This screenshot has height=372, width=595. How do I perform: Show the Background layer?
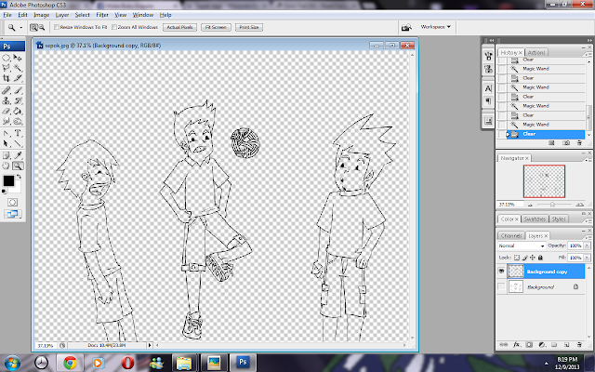click(x=502, y=286)
